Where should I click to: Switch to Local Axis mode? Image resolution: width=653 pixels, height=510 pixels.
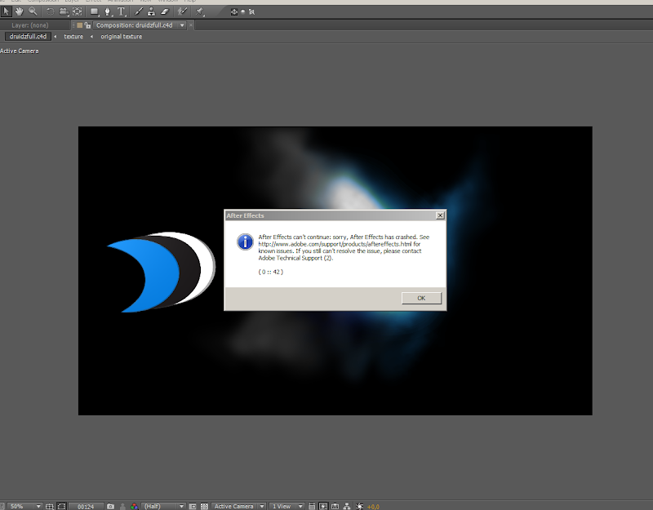click(x=234, y=12)
